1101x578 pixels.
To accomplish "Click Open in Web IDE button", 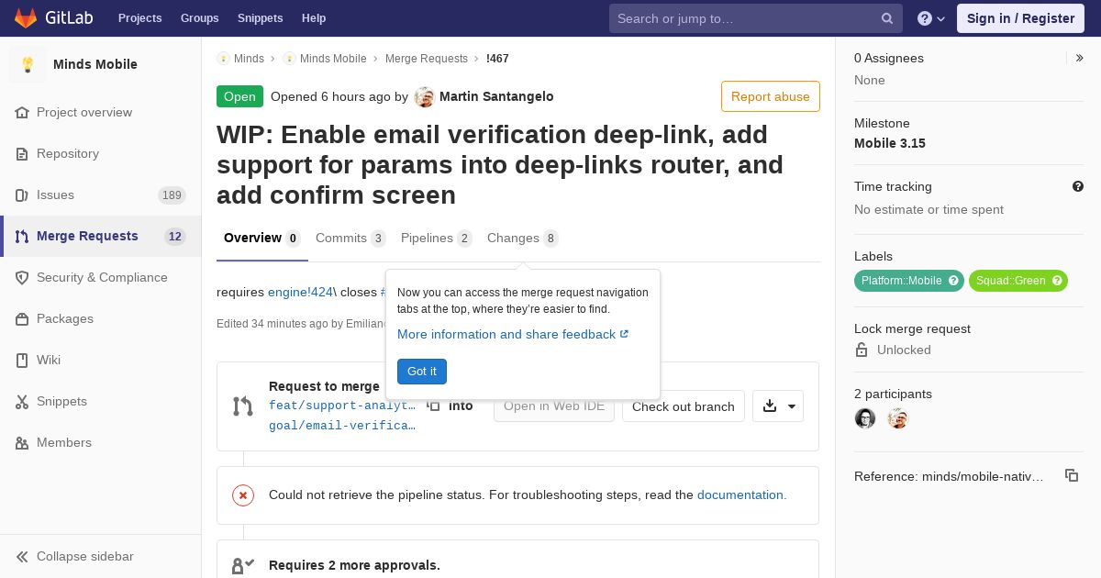I will tap(554, 406).
